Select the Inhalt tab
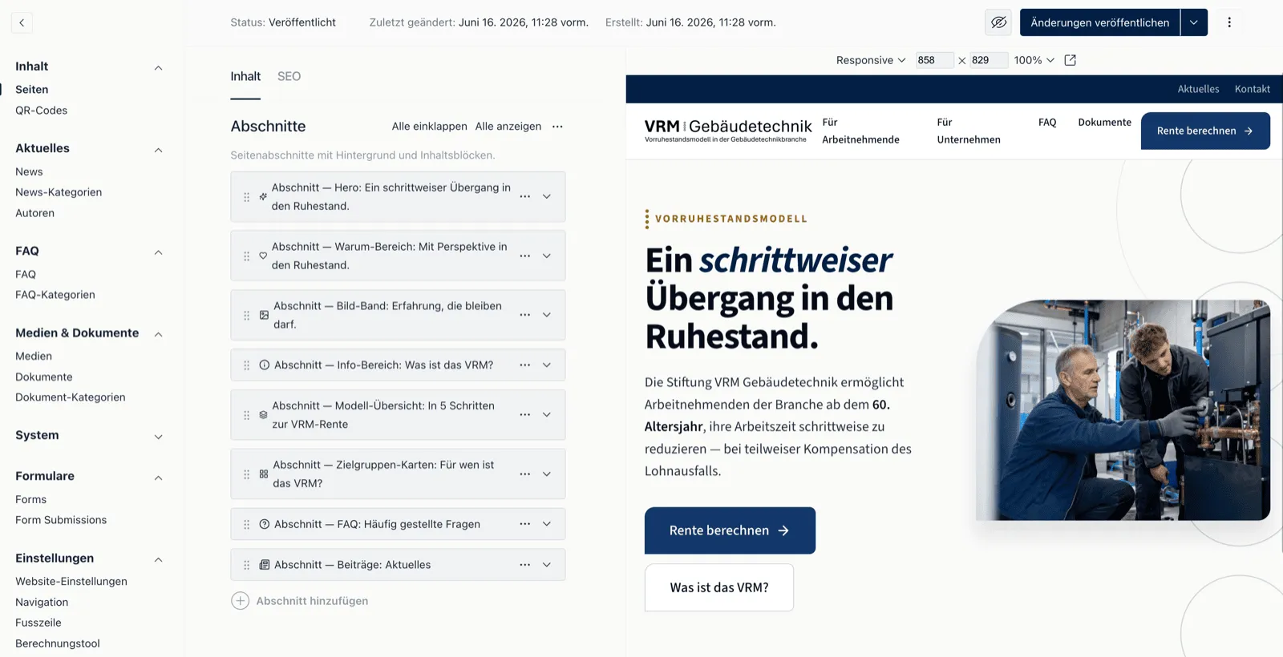This screenshot has width=1283, height=657. click(x=245, y=76)
